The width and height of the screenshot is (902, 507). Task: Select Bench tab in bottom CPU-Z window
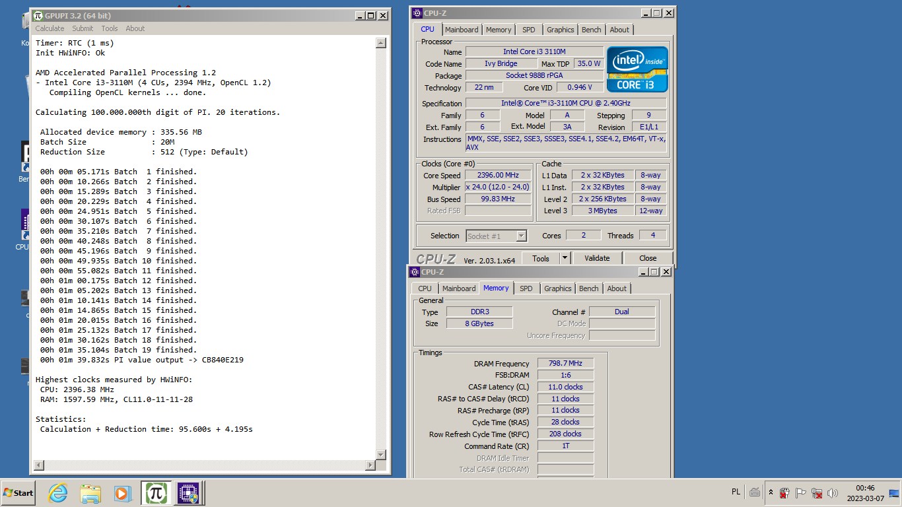pyautogui.click(x=589, y=288)
